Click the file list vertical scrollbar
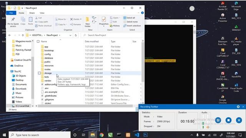The width and height of the screenshot is (246, 138). [x=143, y=62]
